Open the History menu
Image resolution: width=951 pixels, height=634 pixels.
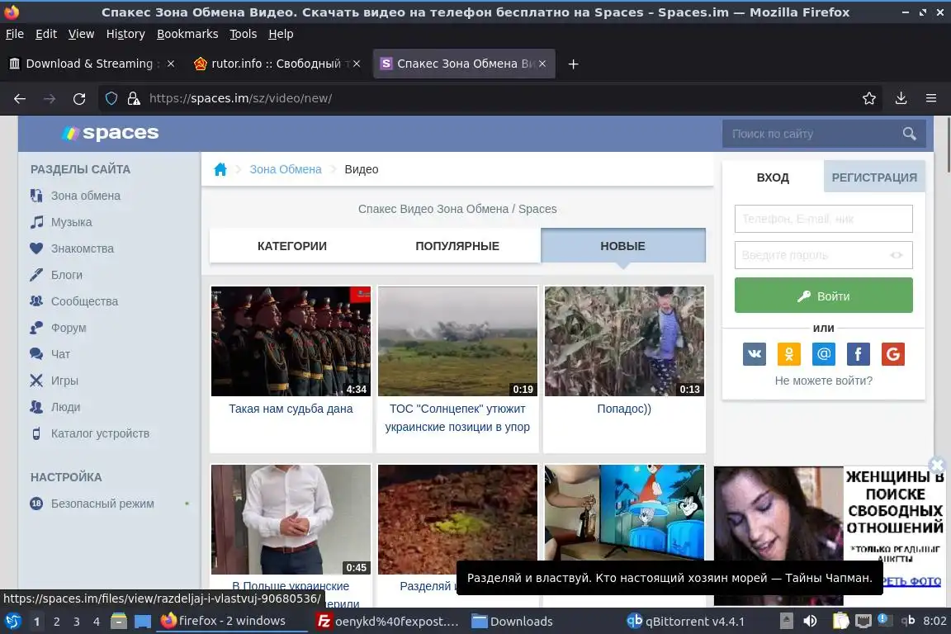(x=125, y=34)
